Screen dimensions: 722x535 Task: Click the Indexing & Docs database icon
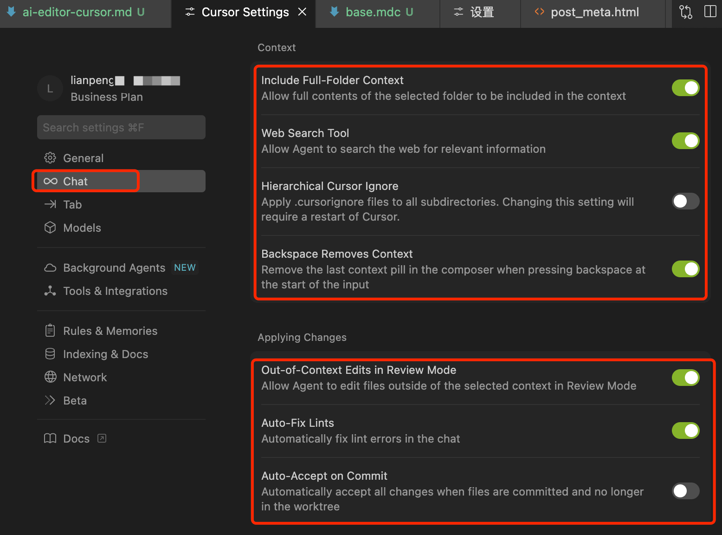click(x=50, y=354)
